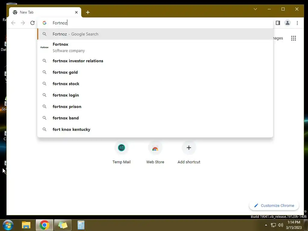Click the Fortnox logo thumbnail
Viewport: 308px width, 231px height.
point(45,47)
